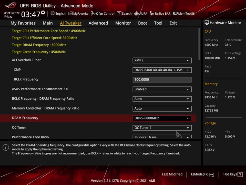Open ASUS Performance Enhancement 3.0 dropdown

(162, 89)
